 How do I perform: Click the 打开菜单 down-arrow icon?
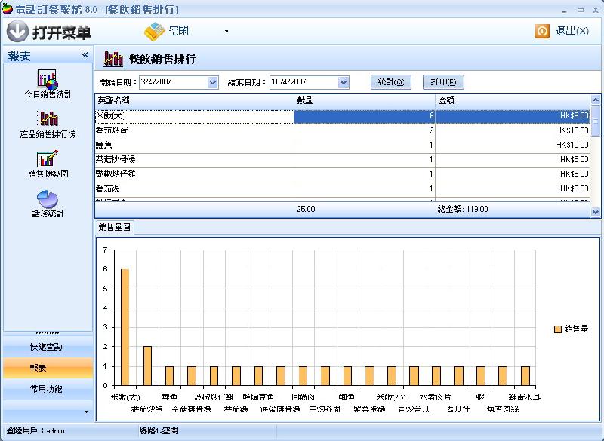point(18,32)
